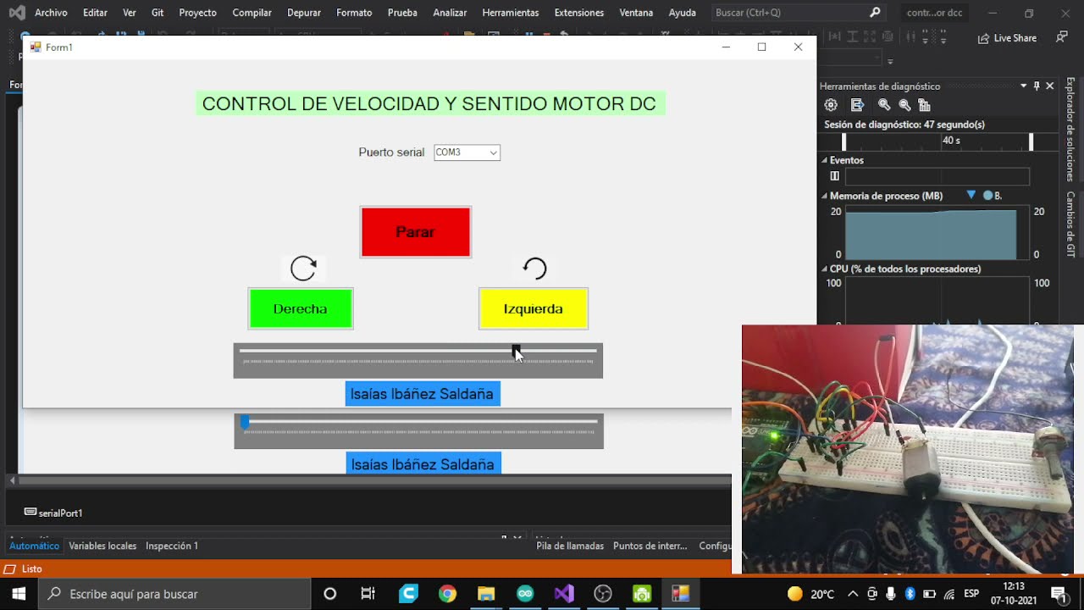Click the export diagnostic session icon
Image resolution: width=1084 pixels, height=610 pixels.
click(x=857, y=105)
